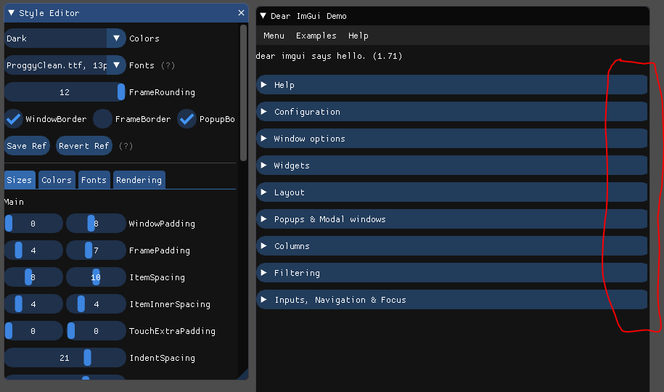Click the 'TouchExtraPadding' label
Screen dimensions: 664x392
point(173,331)
